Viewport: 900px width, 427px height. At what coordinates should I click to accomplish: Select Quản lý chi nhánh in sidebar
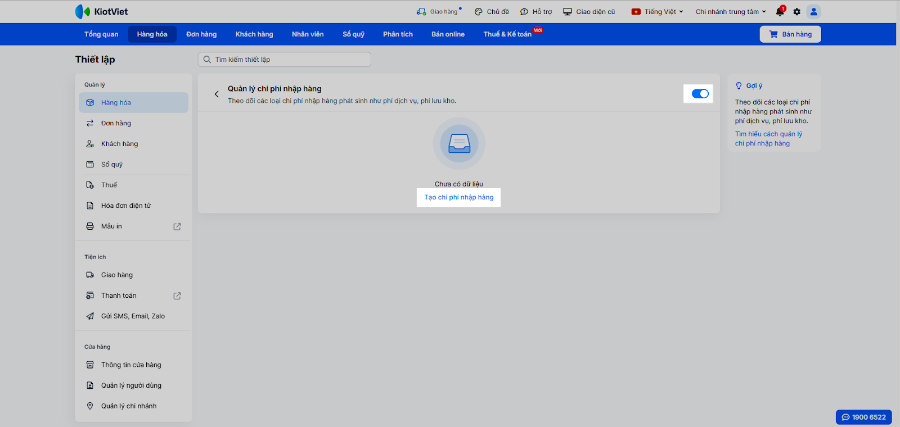point(134,406)
